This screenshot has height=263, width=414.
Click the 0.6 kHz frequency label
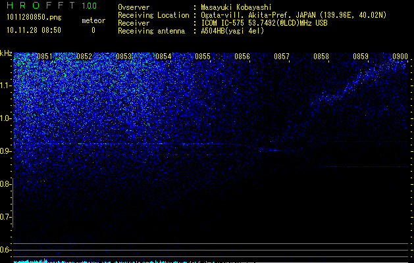(x=5, y=250)
